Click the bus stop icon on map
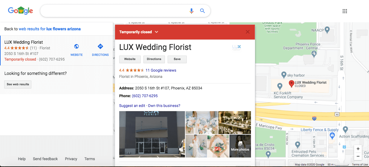 point(344,147)
